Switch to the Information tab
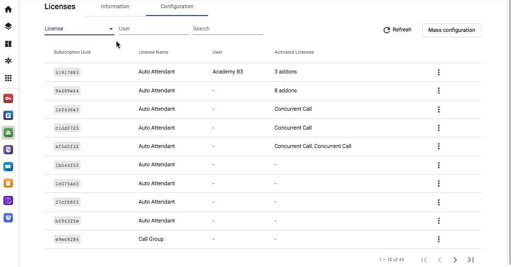This screenshot has height=267, width=511. (x=115, y=6)
